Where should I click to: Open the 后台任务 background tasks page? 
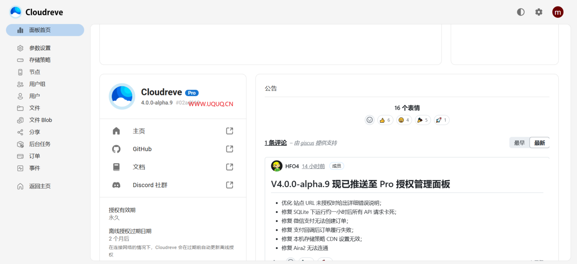point(40,144)
